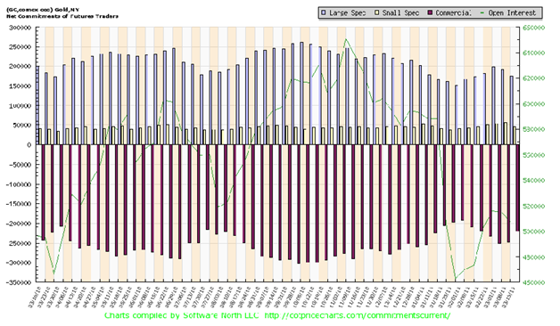This screenshot has width=560, height=326.
Task: Click the lowest dip of Open Interest line
Action: (456, 278)
